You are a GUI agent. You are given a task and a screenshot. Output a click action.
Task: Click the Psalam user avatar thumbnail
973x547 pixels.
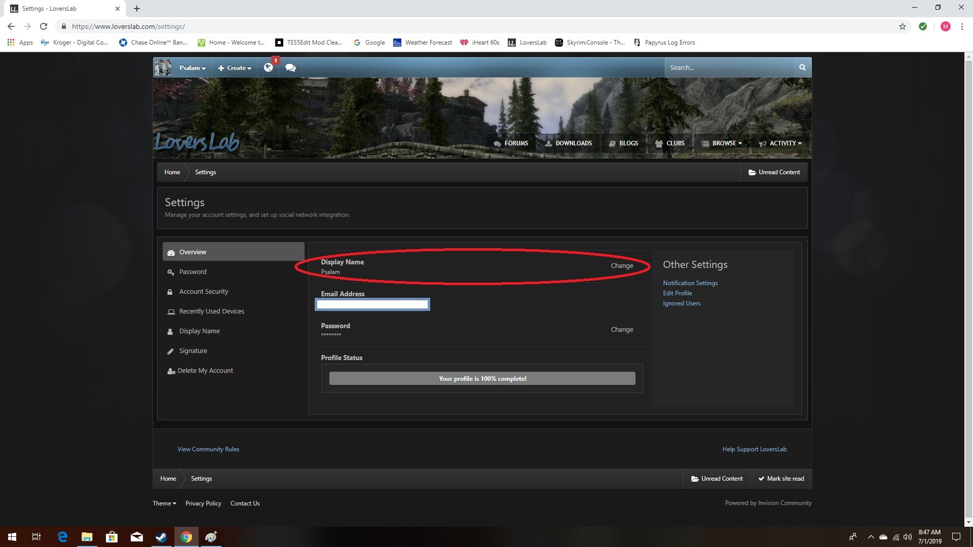coord(163,67)
